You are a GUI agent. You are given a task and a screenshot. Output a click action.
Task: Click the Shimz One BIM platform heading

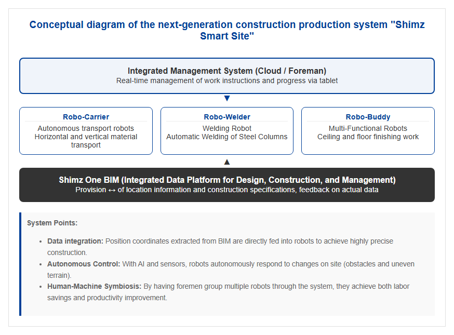pos(227,180)
